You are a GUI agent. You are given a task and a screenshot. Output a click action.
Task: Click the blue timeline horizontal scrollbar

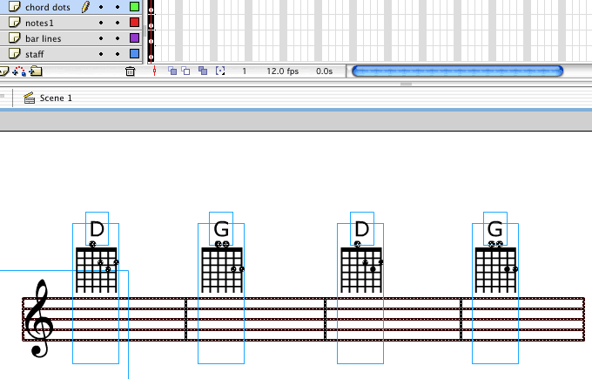456,71
